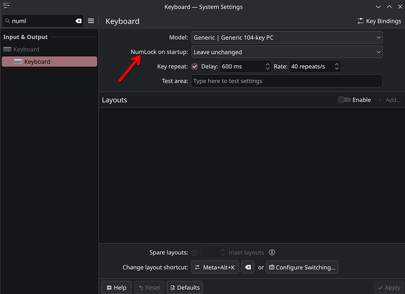Open Key Bindings settings
This screenshot has height=294, width=405.
click(x=379, y=21)
